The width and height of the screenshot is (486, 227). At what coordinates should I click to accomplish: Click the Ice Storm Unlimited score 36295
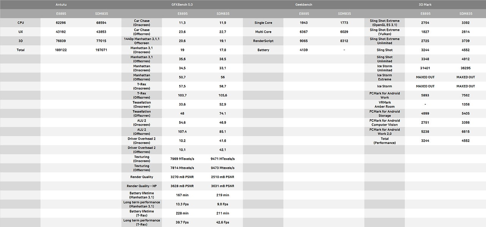point(465,68)
